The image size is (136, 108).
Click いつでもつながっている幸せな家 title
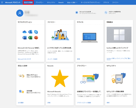click(60, 48)
